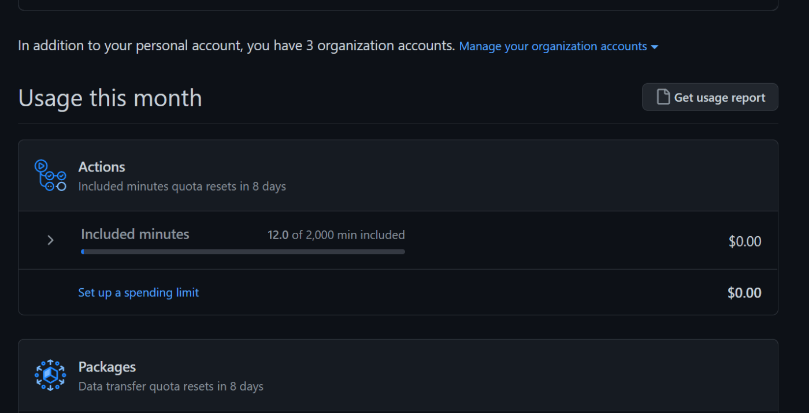Click Data transfer quota resets in 8 days

point(171,386)
